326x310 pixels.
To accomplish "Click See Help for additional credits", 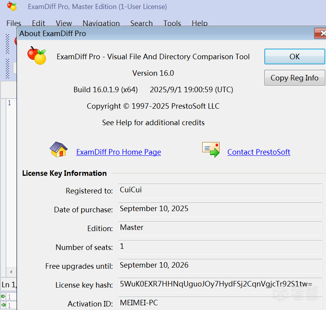I will (153, 122).
